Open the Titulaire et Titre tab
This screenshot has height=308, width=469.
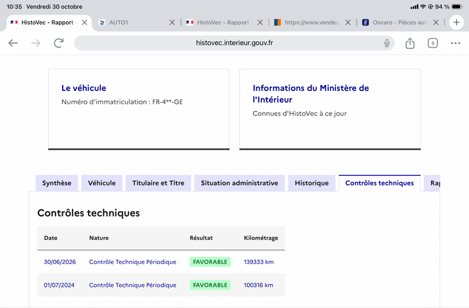tap(158, 183)
